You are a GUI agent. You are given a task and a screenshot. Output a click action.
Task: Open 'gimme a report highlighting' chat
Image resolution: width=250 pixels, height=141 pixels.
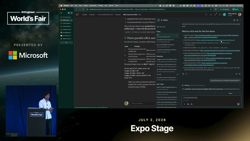(167, 88)
